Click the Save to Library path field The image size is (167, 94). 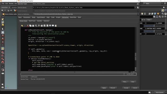click(x=83, y=8)
